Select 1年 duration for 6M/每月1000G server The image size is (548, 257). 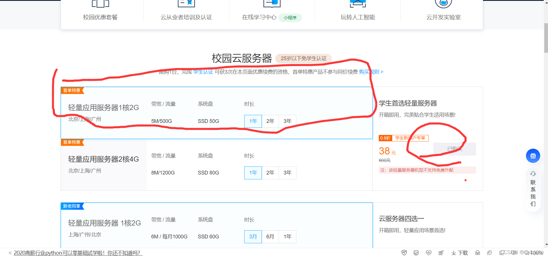(x=287, y=237)
